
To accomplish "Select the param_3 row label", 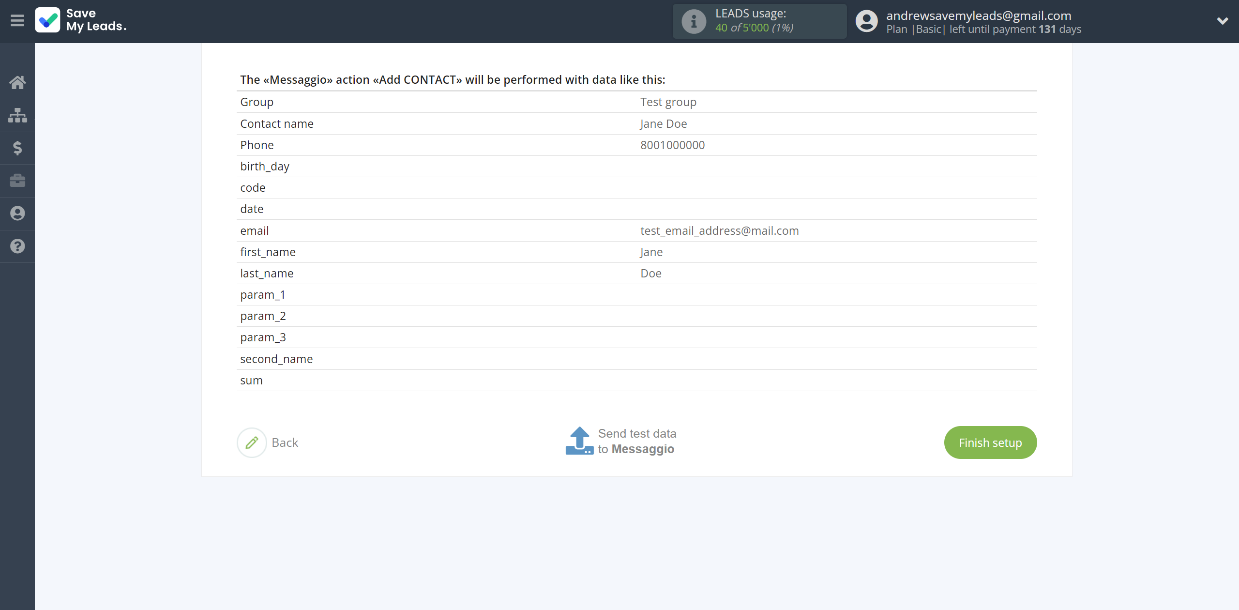I will 263,337.
